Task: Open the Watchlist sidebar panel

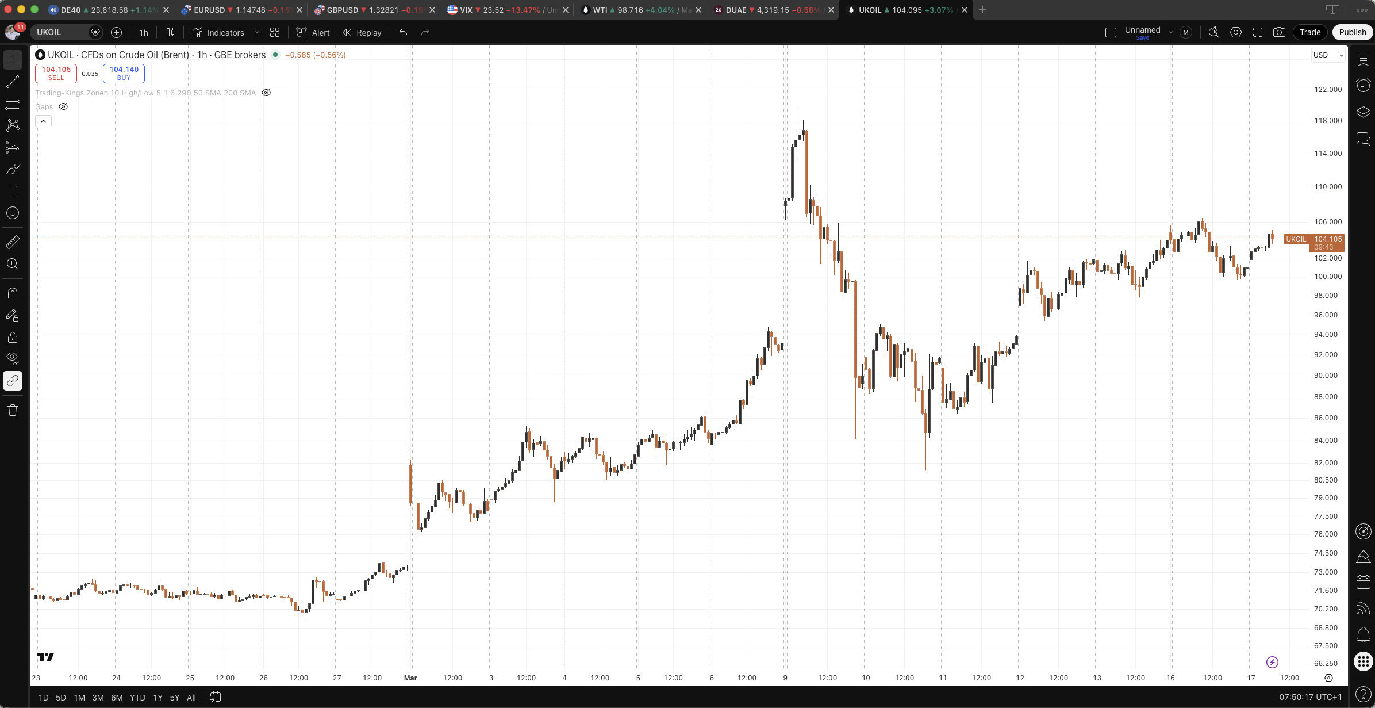Action: pyautogui.click(x=1364, y=59)
